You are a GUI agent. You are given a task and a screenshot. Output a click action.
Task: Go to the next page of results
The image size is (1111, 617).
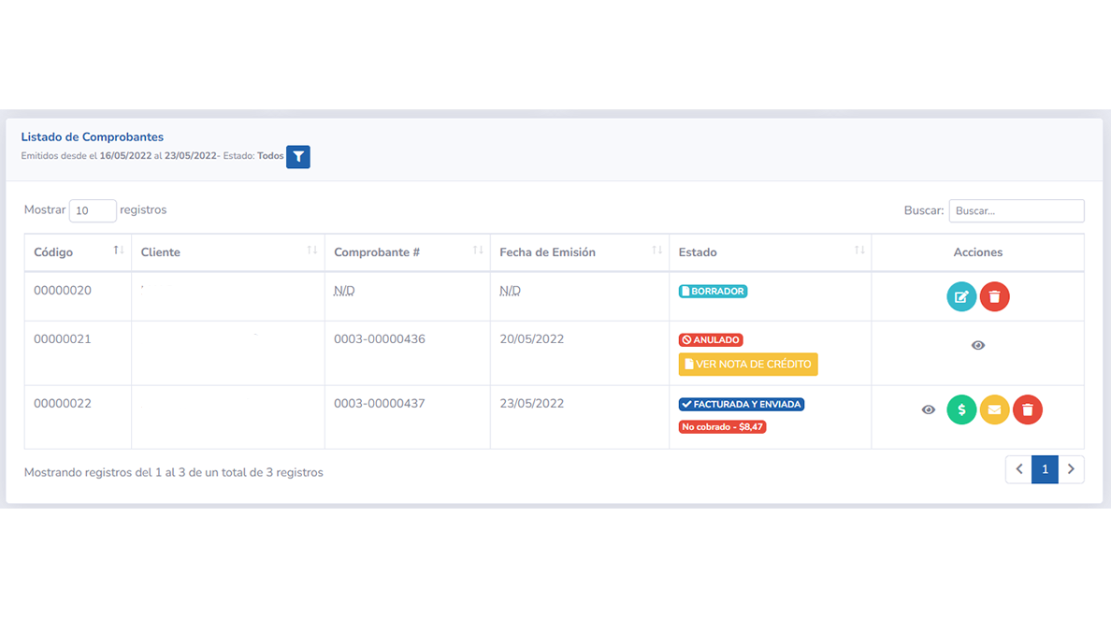click(x=1071, y=469)
